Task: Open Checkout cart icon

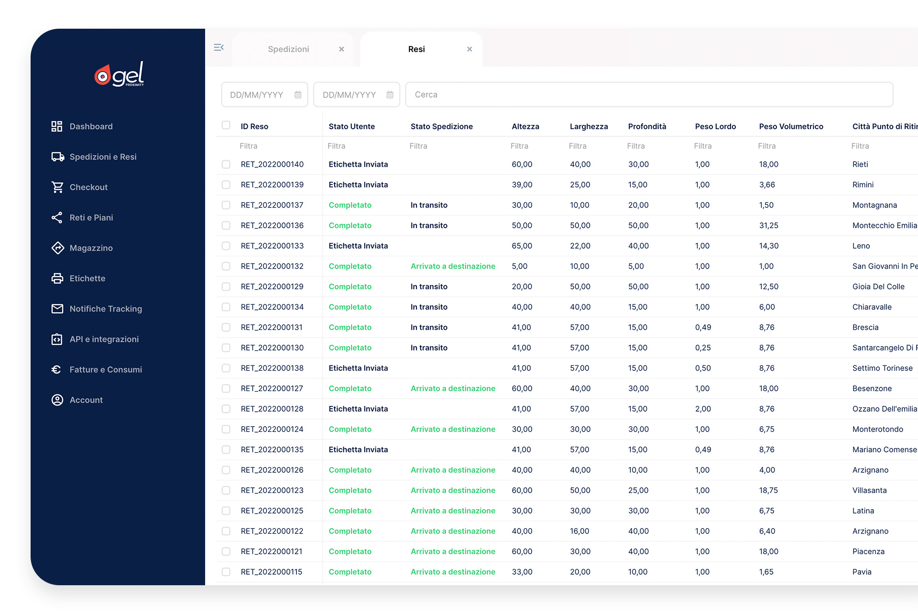Action: point(57,187)
